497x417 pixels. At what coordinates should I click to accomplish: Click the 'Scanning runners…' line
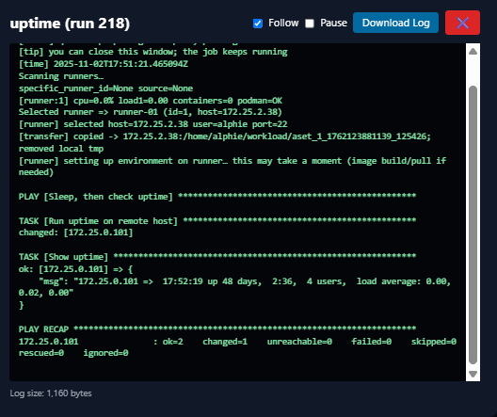click(x=61, y=76)
